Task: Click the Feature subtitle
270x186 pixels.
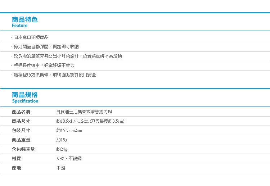Action: [19, 26]
